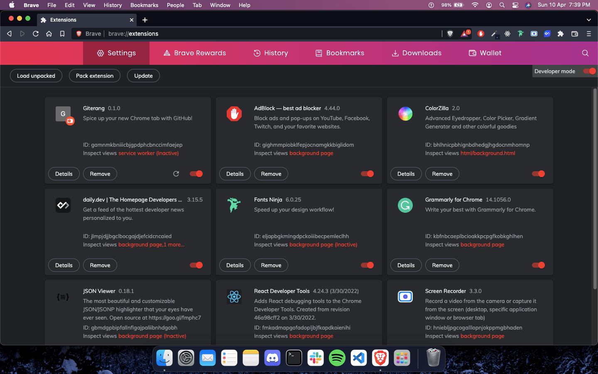Open the People menu in menu bar
This screenshot has height=374, width=598.
(175, 5)
